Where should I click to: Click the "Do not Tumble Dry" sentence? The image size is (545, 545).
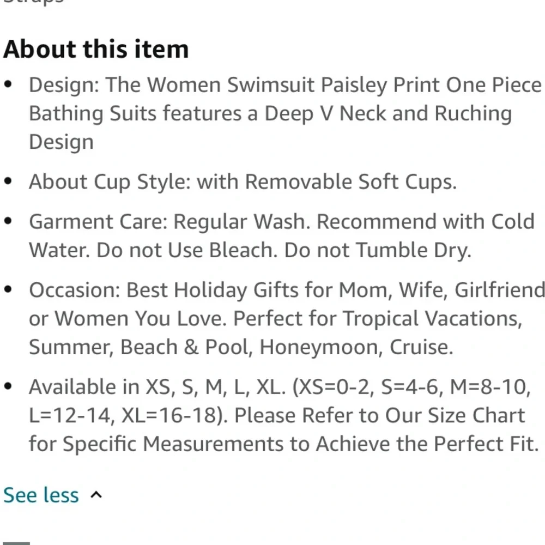378,250
